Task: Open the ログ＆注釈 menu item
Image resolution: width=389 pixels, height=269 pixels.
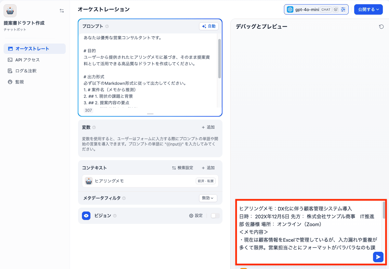Action: point(34,71)
